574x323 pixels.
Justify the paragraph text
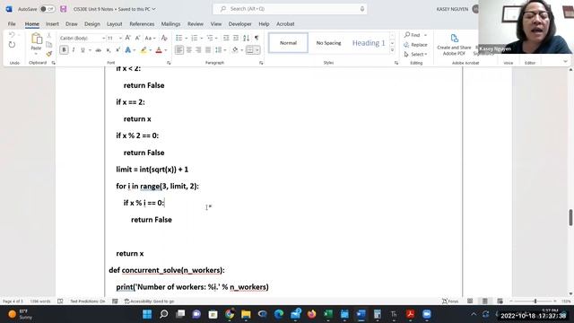click(x=208, y=50)
